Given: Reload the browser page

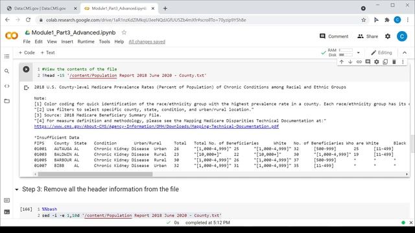Looking at the screenshot, I should coord(28,20).
